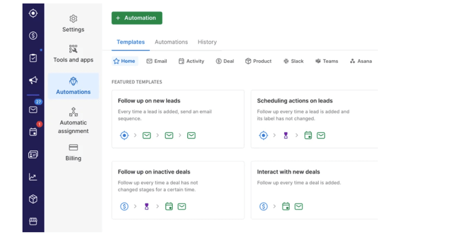Select the Deal template filter
Screen dimensions: 473x240
[225, 61]
